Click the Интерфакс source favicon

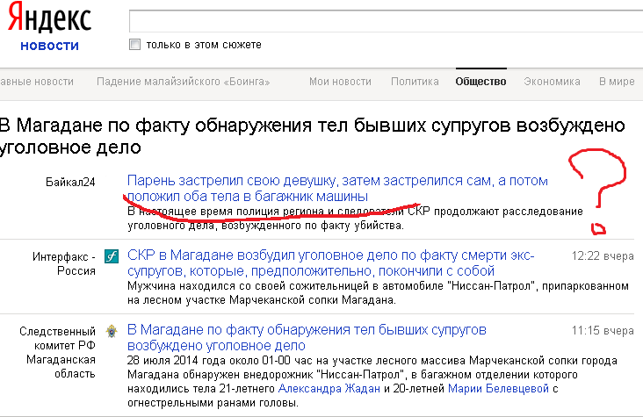112,256
